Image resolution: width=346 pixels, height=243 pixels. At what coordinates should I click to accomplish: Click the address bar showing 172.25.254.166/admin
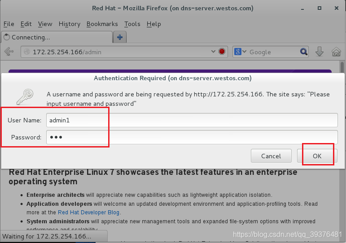[124, 52]
